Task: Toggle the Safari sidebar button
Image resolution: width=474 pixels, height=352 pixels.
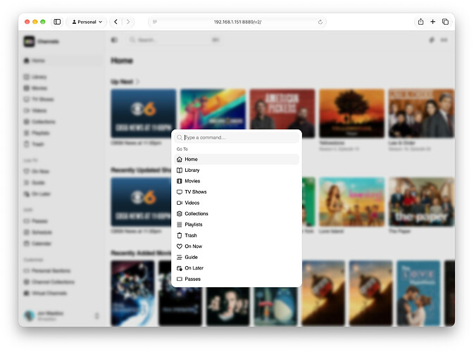Action: pos(57,22)
